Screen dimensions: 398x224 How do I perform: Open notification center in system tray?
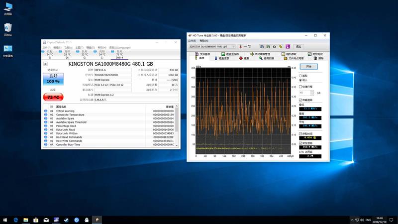click(x=391, y=220)
